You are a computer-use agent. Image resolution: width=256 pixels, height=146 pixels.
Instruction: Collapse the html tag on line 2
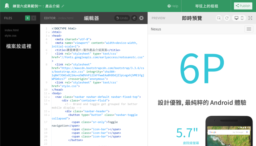coord(49,32)
